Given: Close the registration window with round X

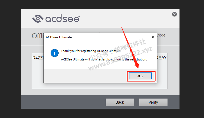Looking at the screenshot, I should [x=174, y=14].
